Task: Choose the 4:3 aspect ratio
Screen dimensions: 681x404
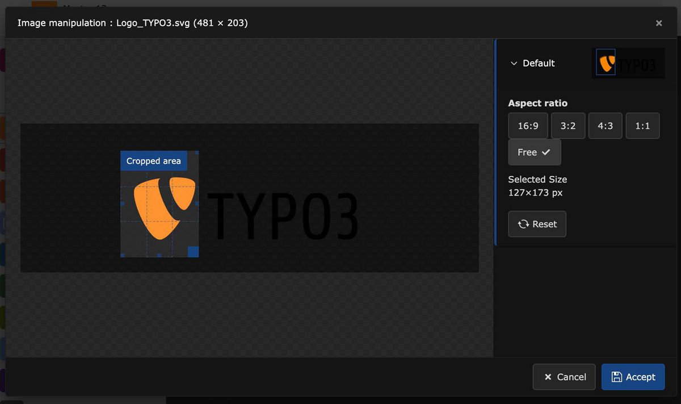Action: (x=605, y=126)
